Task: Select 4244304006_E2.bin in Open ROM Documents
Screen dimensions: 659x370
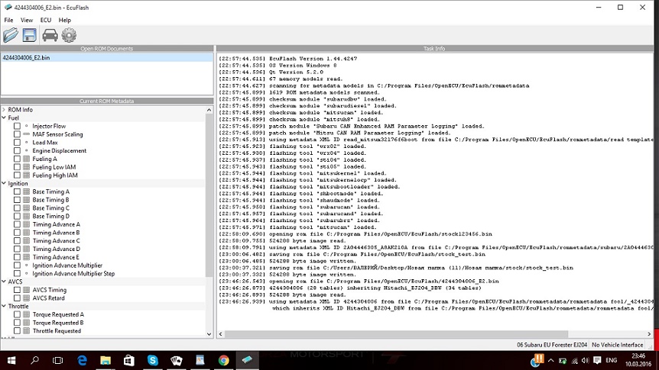Action: pyautogui.click(x=27, y=57)
